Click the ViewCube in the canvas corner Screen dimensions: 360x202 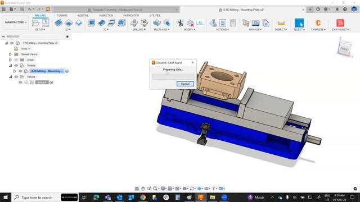(x=345, y=48)
